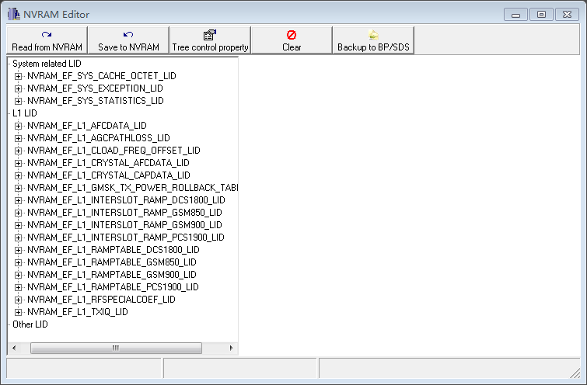Screen dimensions: 587x385
Task: Expand NVRAM_EF_L1_RAMPTABLE_GSM900_LID node
Action: tap(18, 275)
